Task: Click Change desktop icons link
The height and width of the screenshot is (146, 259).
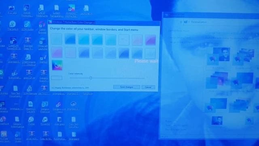Action: (180, 38)
